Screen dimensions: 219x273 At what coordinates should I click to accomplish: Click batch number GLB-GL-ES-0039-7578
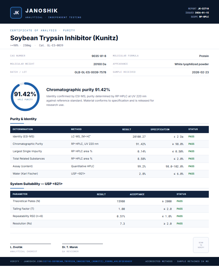pos(90,72)
